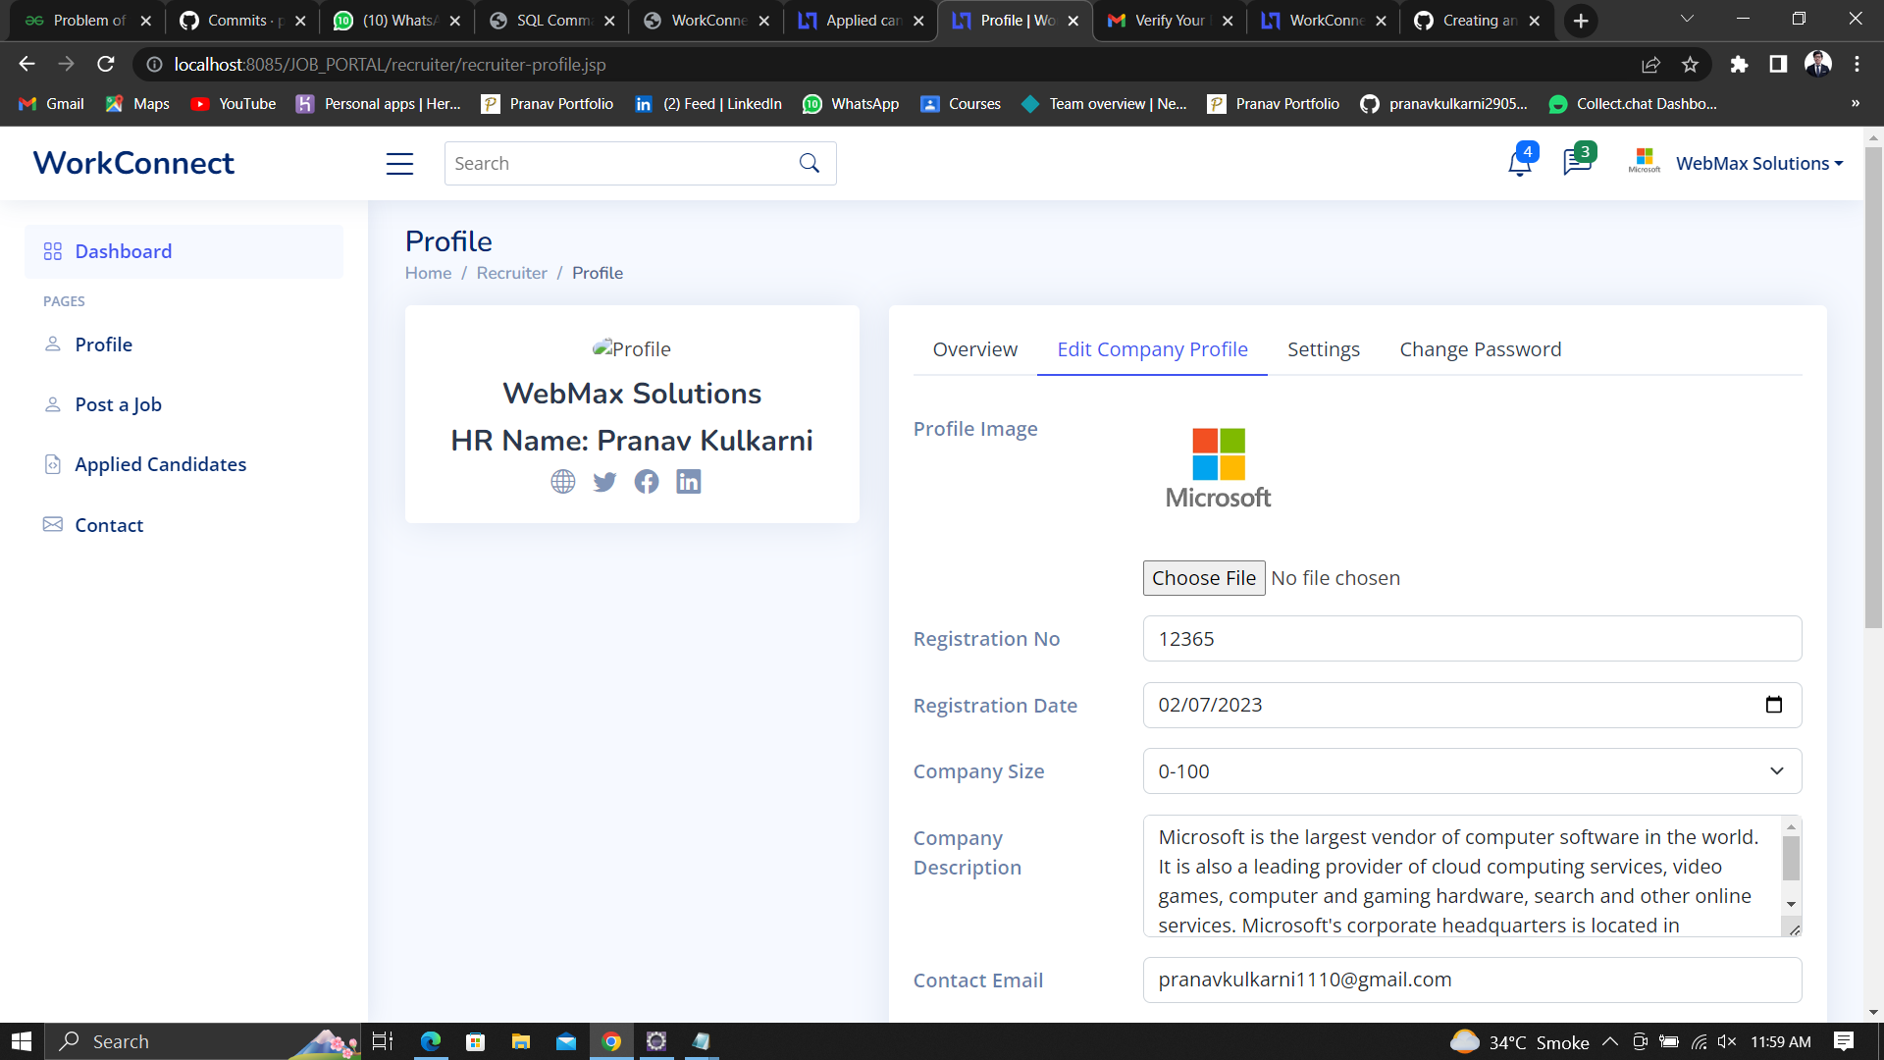Open the messages chat icon
1884x1060 pixels.
[1576, 163]
